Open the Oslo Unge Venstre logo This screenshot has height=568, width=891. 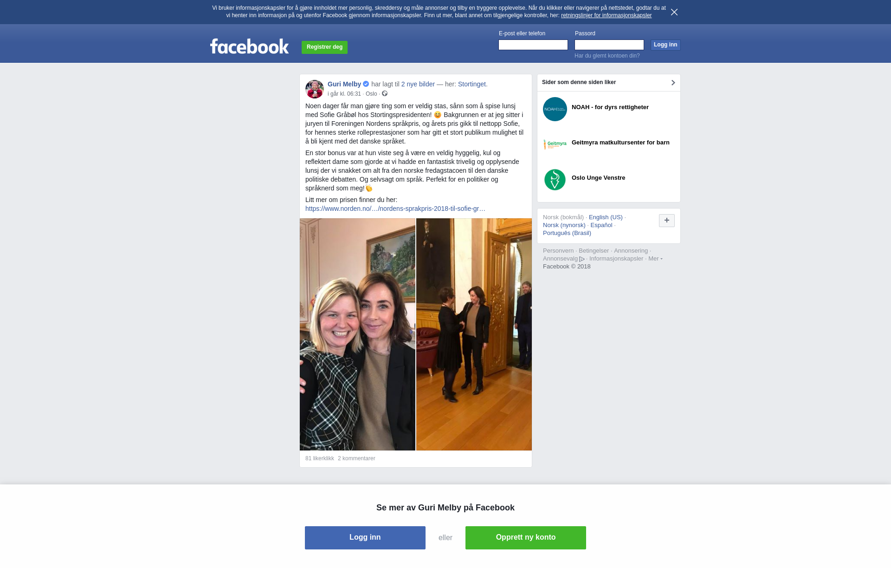point(555,180)
